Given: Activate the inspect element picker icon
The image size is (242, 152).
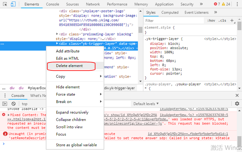Looking at the screenshot, I should (x=4, y=4).
